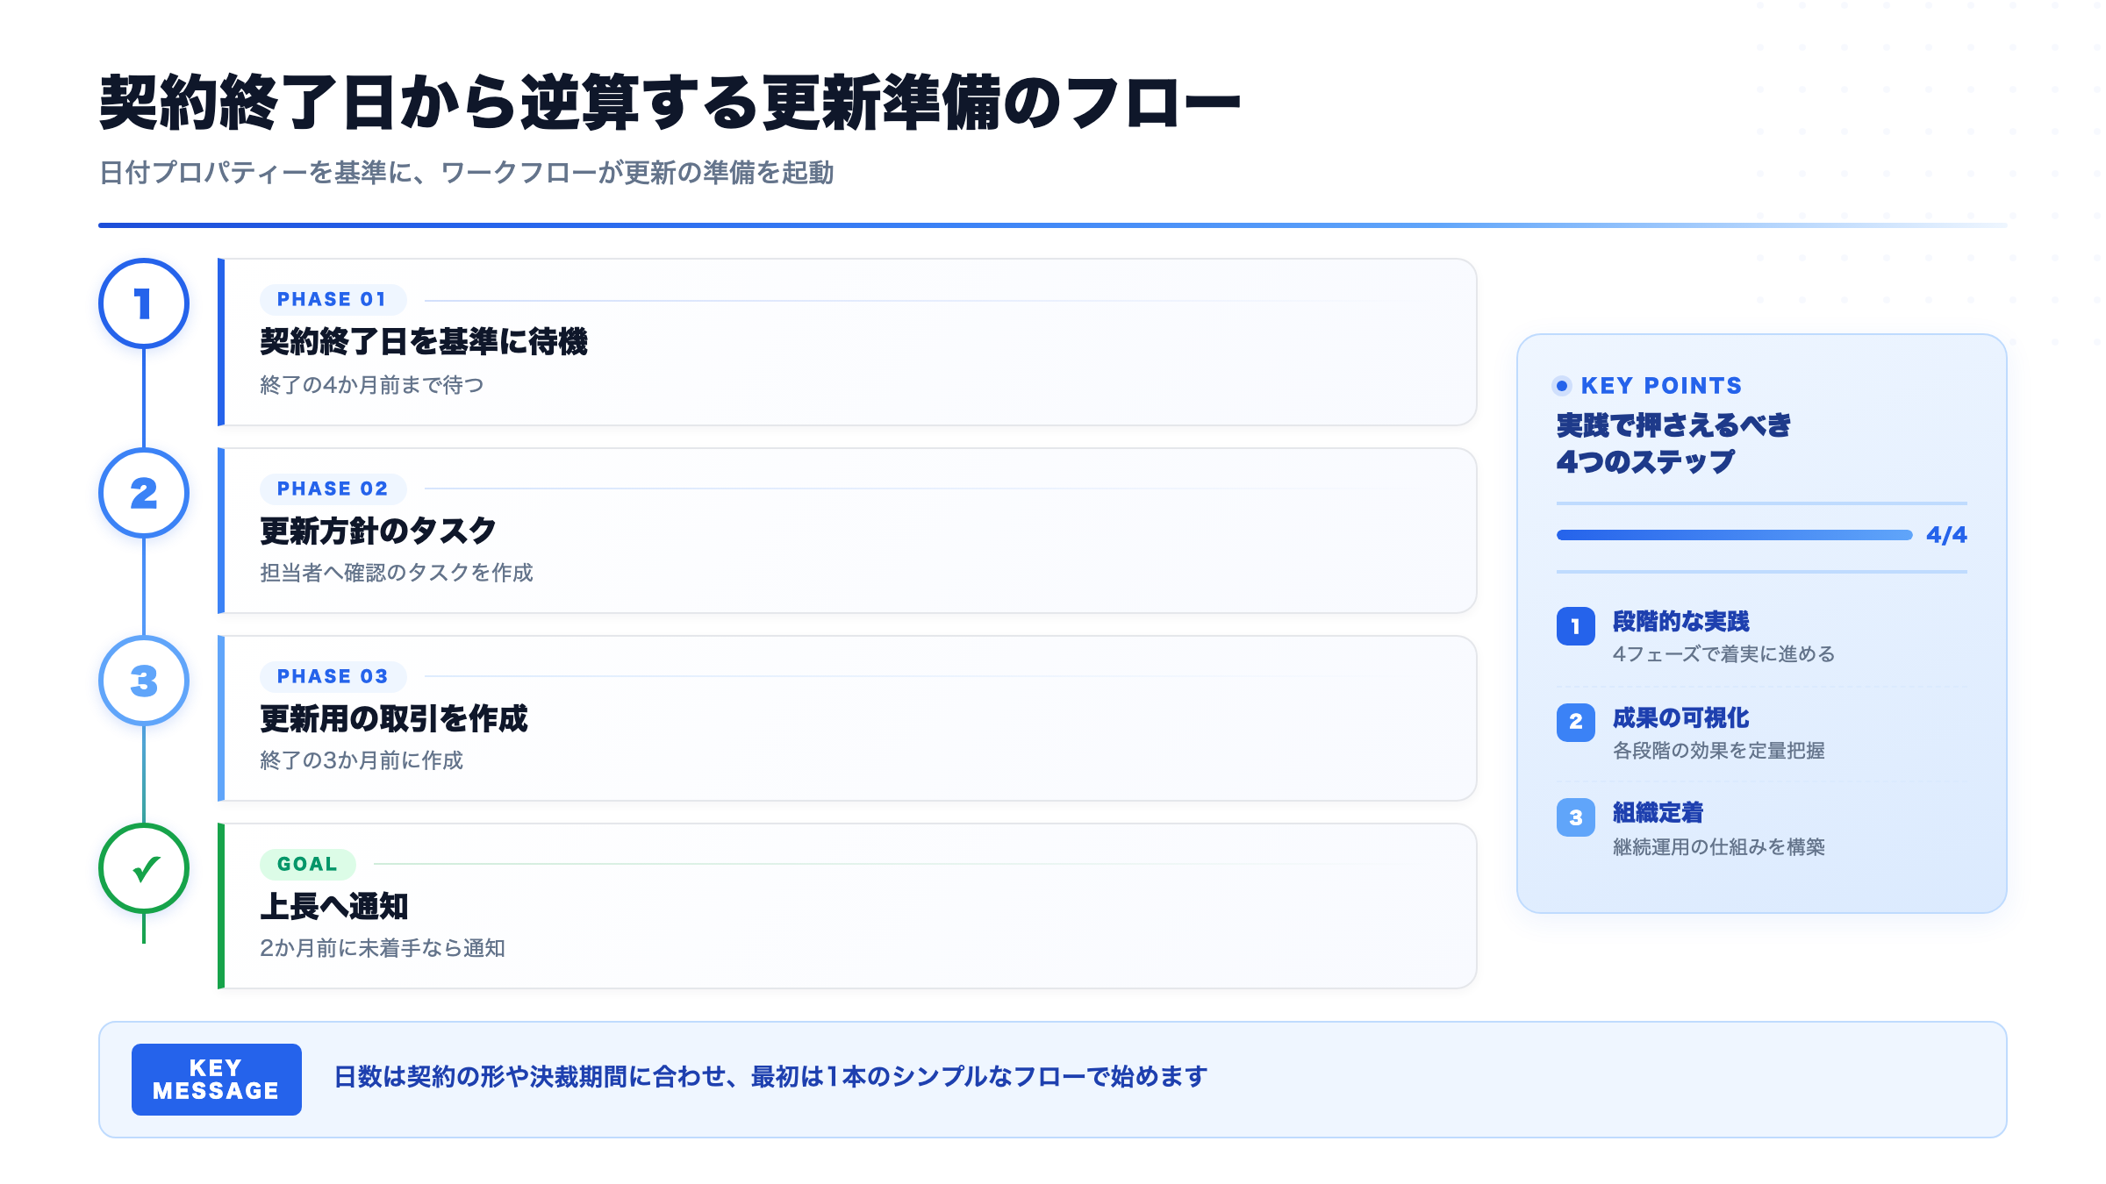2106x1184 pixels.
Task: Click the numbered badge 3 beside 組織定着
Action: 1576,817
